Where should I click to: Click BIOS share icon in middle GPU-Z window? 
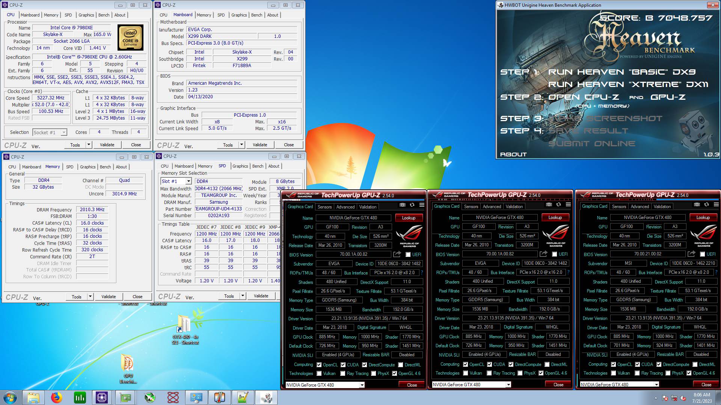pyautogui.click(x=543, y=254)
